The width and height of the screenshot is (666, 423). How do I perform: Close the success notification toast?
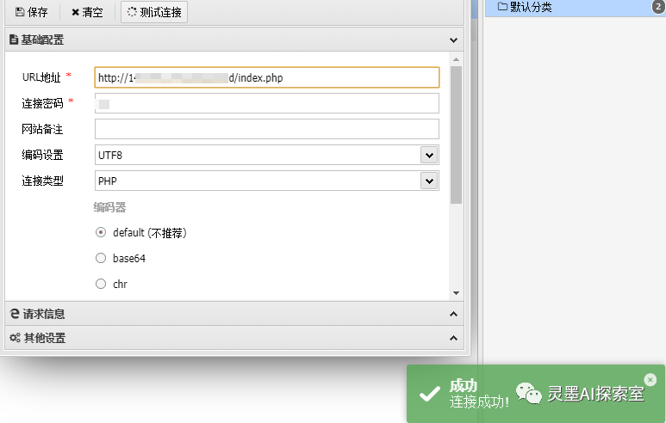coord(650,379)
